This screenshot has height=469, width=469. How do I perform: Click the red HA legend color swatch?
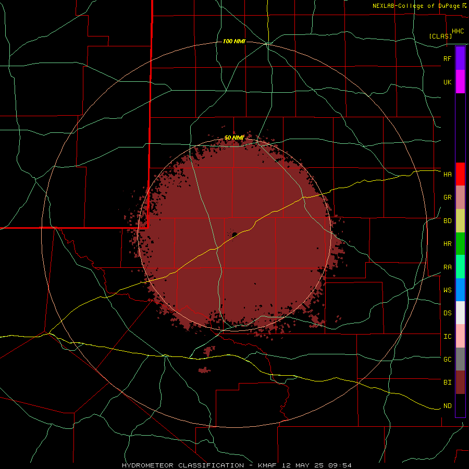click(460, 174)
